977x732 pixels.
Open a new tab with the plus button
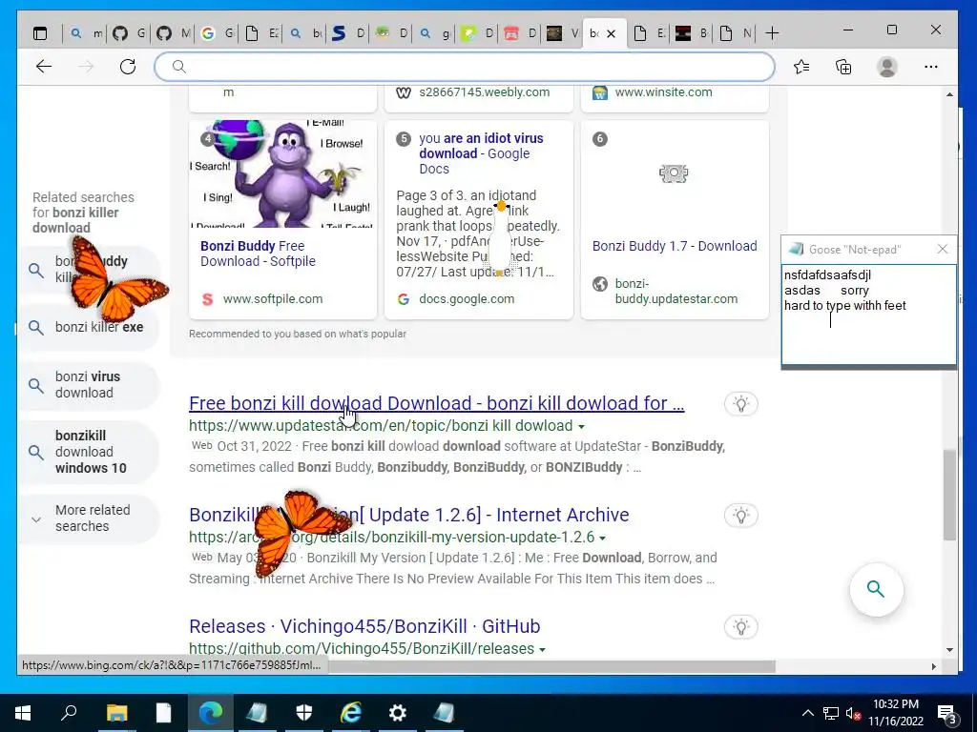pyautogui.click(x=772, y=33)
